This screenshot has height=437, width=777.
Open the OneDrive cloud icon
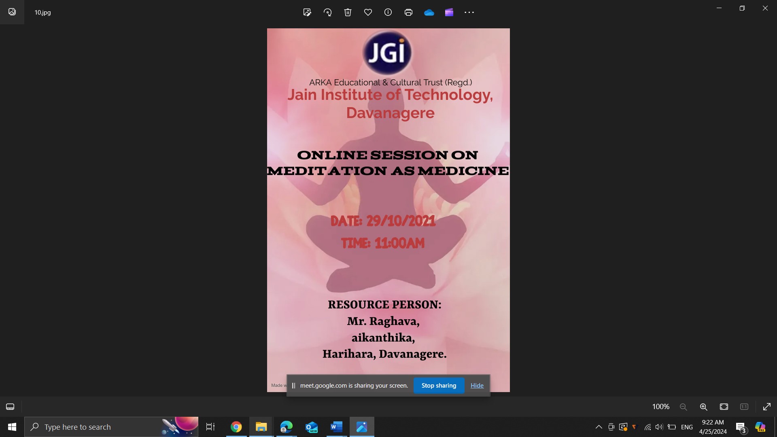point(429,13)
